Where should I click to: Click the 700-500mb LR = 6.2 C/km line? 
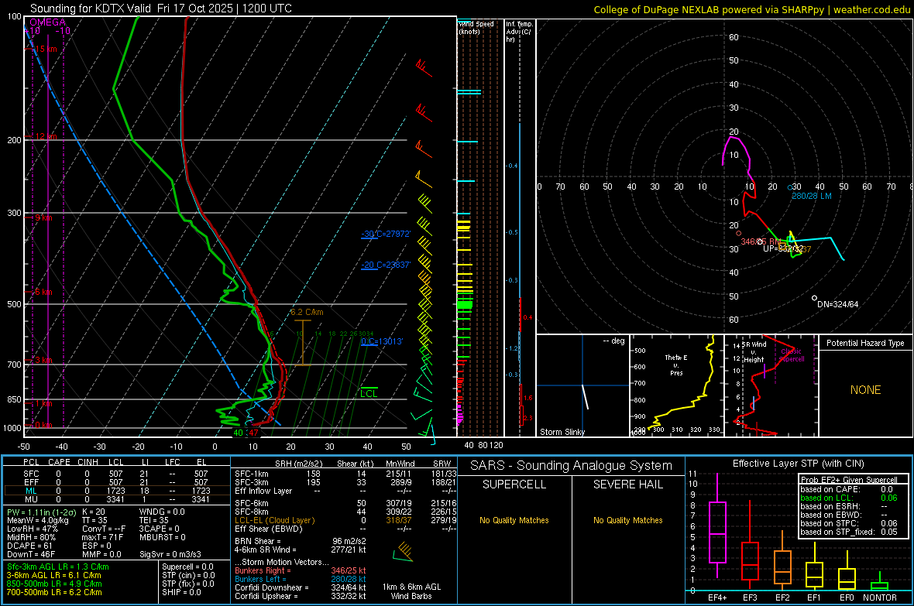(54, 592)
